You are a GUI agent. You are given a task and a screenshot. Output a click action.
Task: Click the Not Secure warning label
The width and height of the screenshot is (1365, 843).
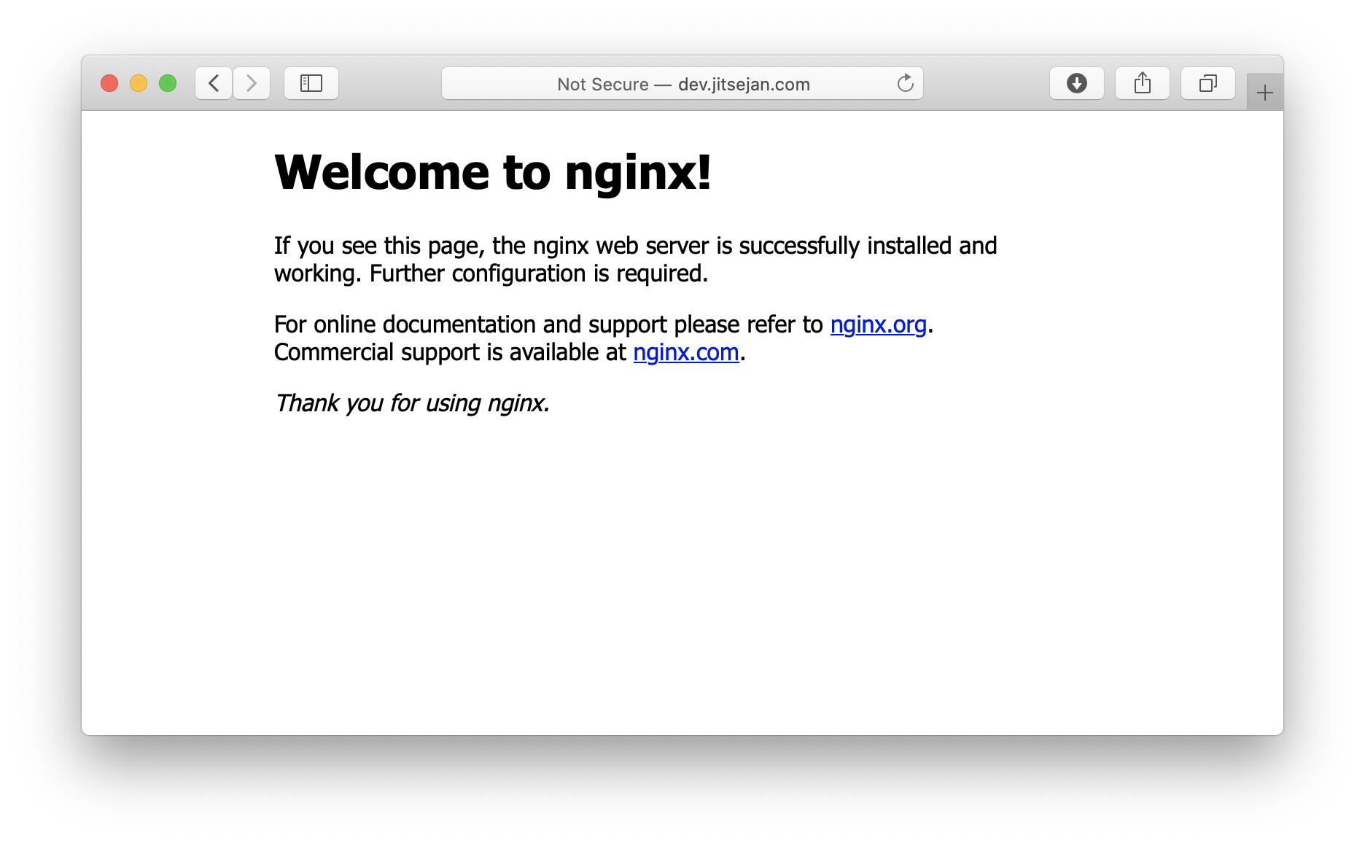pos(603,85)
